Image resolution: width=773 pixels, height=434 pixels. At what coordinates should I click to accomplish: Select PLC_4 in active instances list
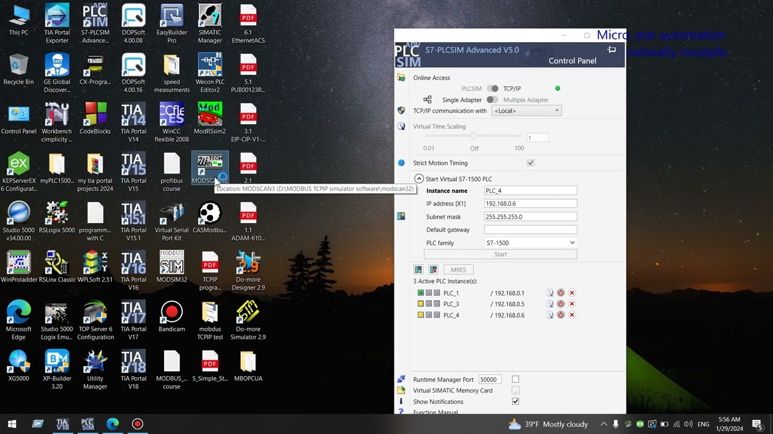(451, 315)
